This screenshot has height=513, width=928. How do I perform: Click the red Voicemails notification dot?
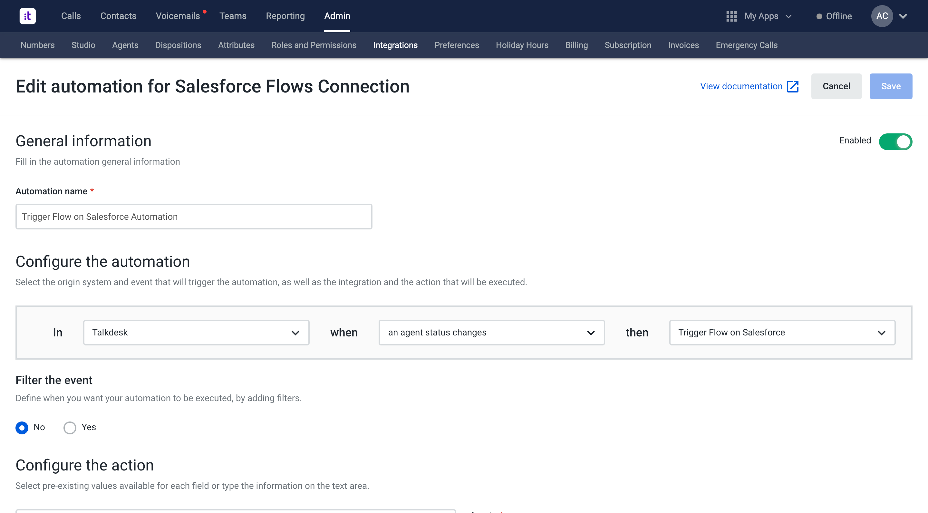(205, 12)
